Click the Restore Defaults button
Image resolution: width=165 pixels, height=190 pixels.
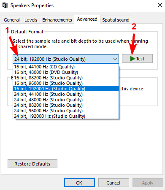coord(32,164)
